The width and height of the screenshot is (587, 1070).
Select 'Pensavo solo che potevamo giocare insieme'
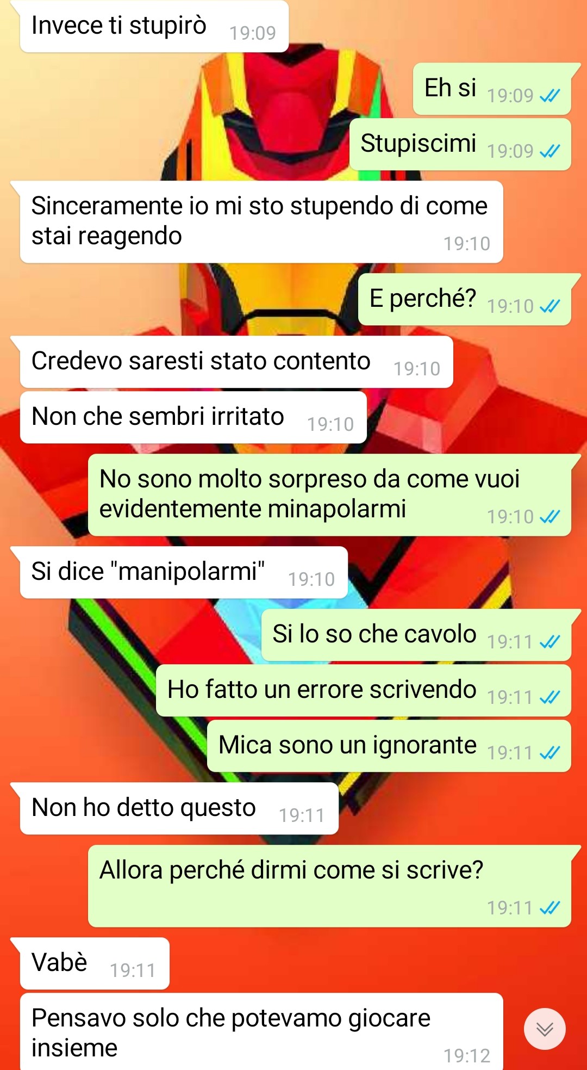[x=261, y=1032]
